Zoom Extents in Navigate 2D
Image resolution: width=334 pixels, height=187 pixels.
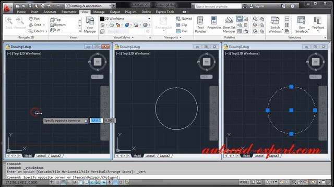(36, 31)
